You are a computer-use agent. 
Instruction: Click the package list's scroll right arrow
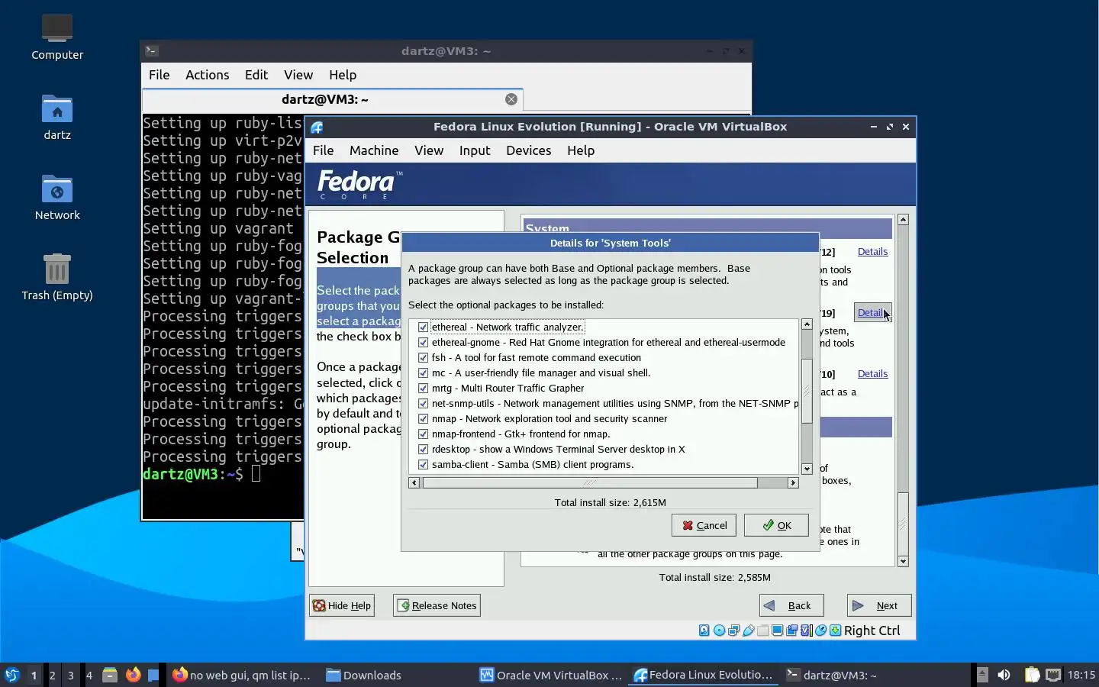tap(793, 482)
